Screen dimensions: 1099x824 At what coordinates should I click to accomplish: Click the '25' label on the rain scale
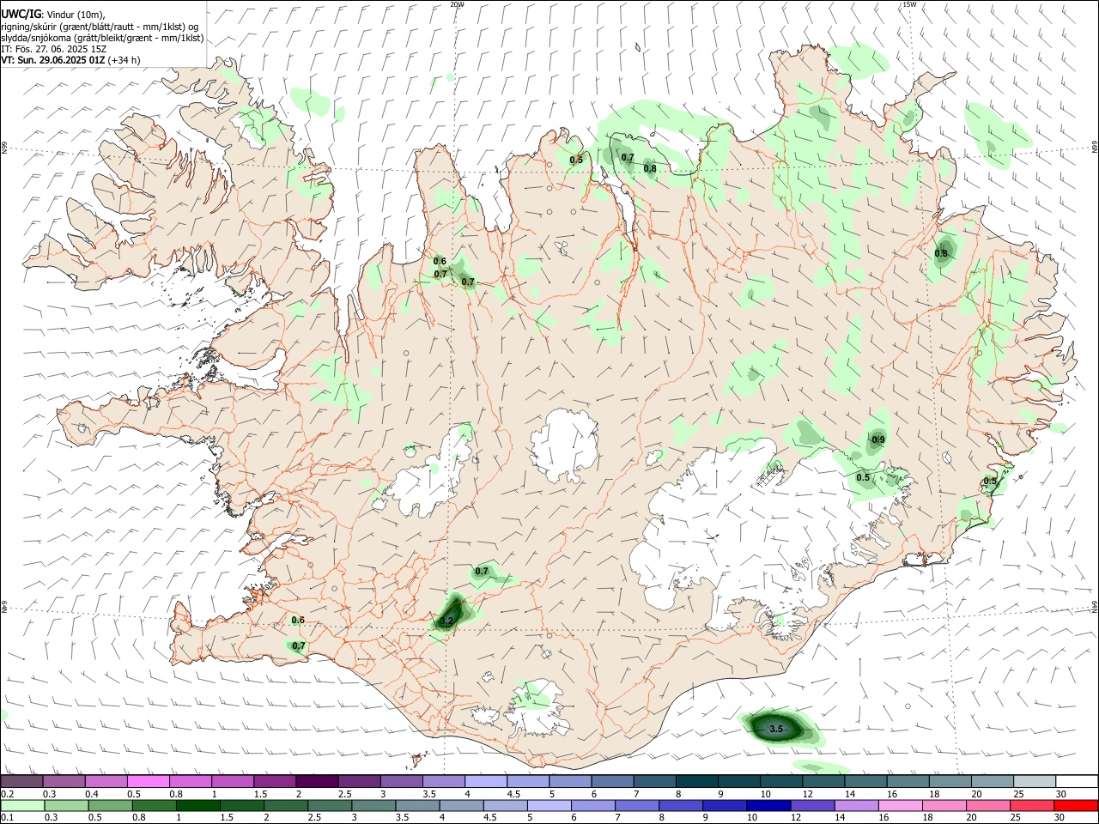point(1016,818)
